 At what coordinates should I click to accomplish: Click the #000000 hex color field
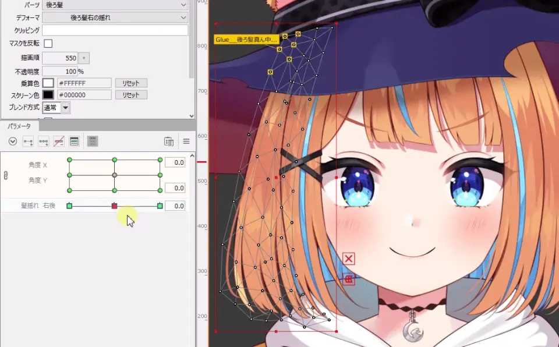(x=84, y=95)
